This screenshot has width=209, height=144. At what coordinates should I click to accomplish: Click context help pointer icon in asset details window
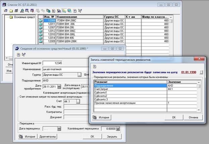click(23, 55)
